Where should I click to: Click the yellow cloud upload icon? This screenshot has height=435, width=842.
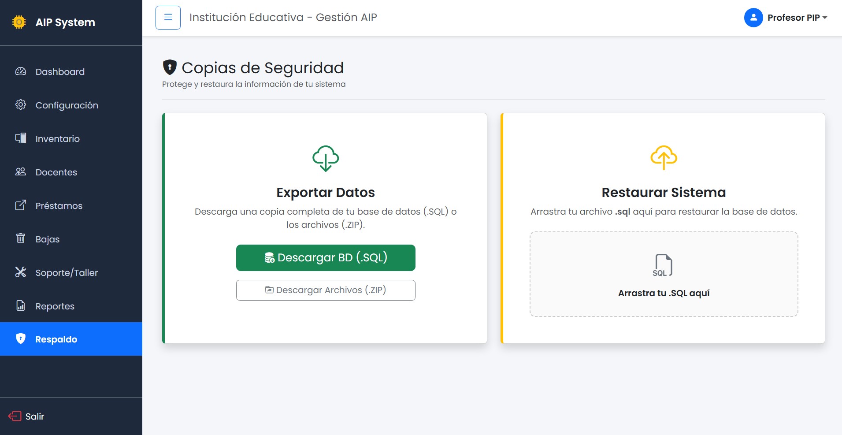click(663, 158)
